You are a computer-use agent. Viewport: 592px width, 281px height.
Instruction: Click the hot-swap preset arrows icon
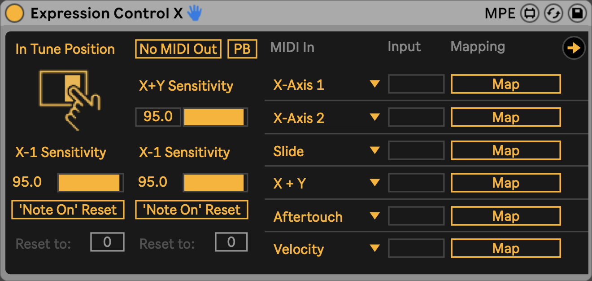tap(553, 13)
